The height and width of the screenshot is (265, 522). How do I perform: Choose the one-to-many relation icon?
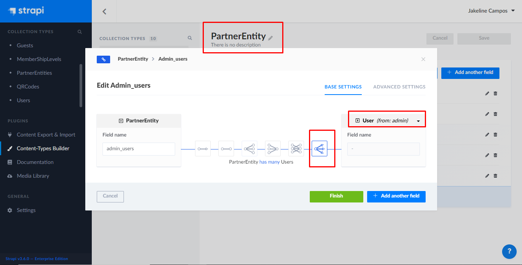tap(249, 149)
